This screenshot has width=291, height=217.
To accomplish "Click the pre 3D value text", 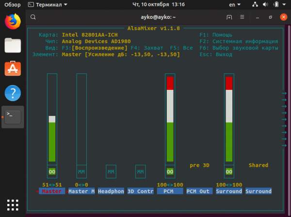I will point(199,165).
